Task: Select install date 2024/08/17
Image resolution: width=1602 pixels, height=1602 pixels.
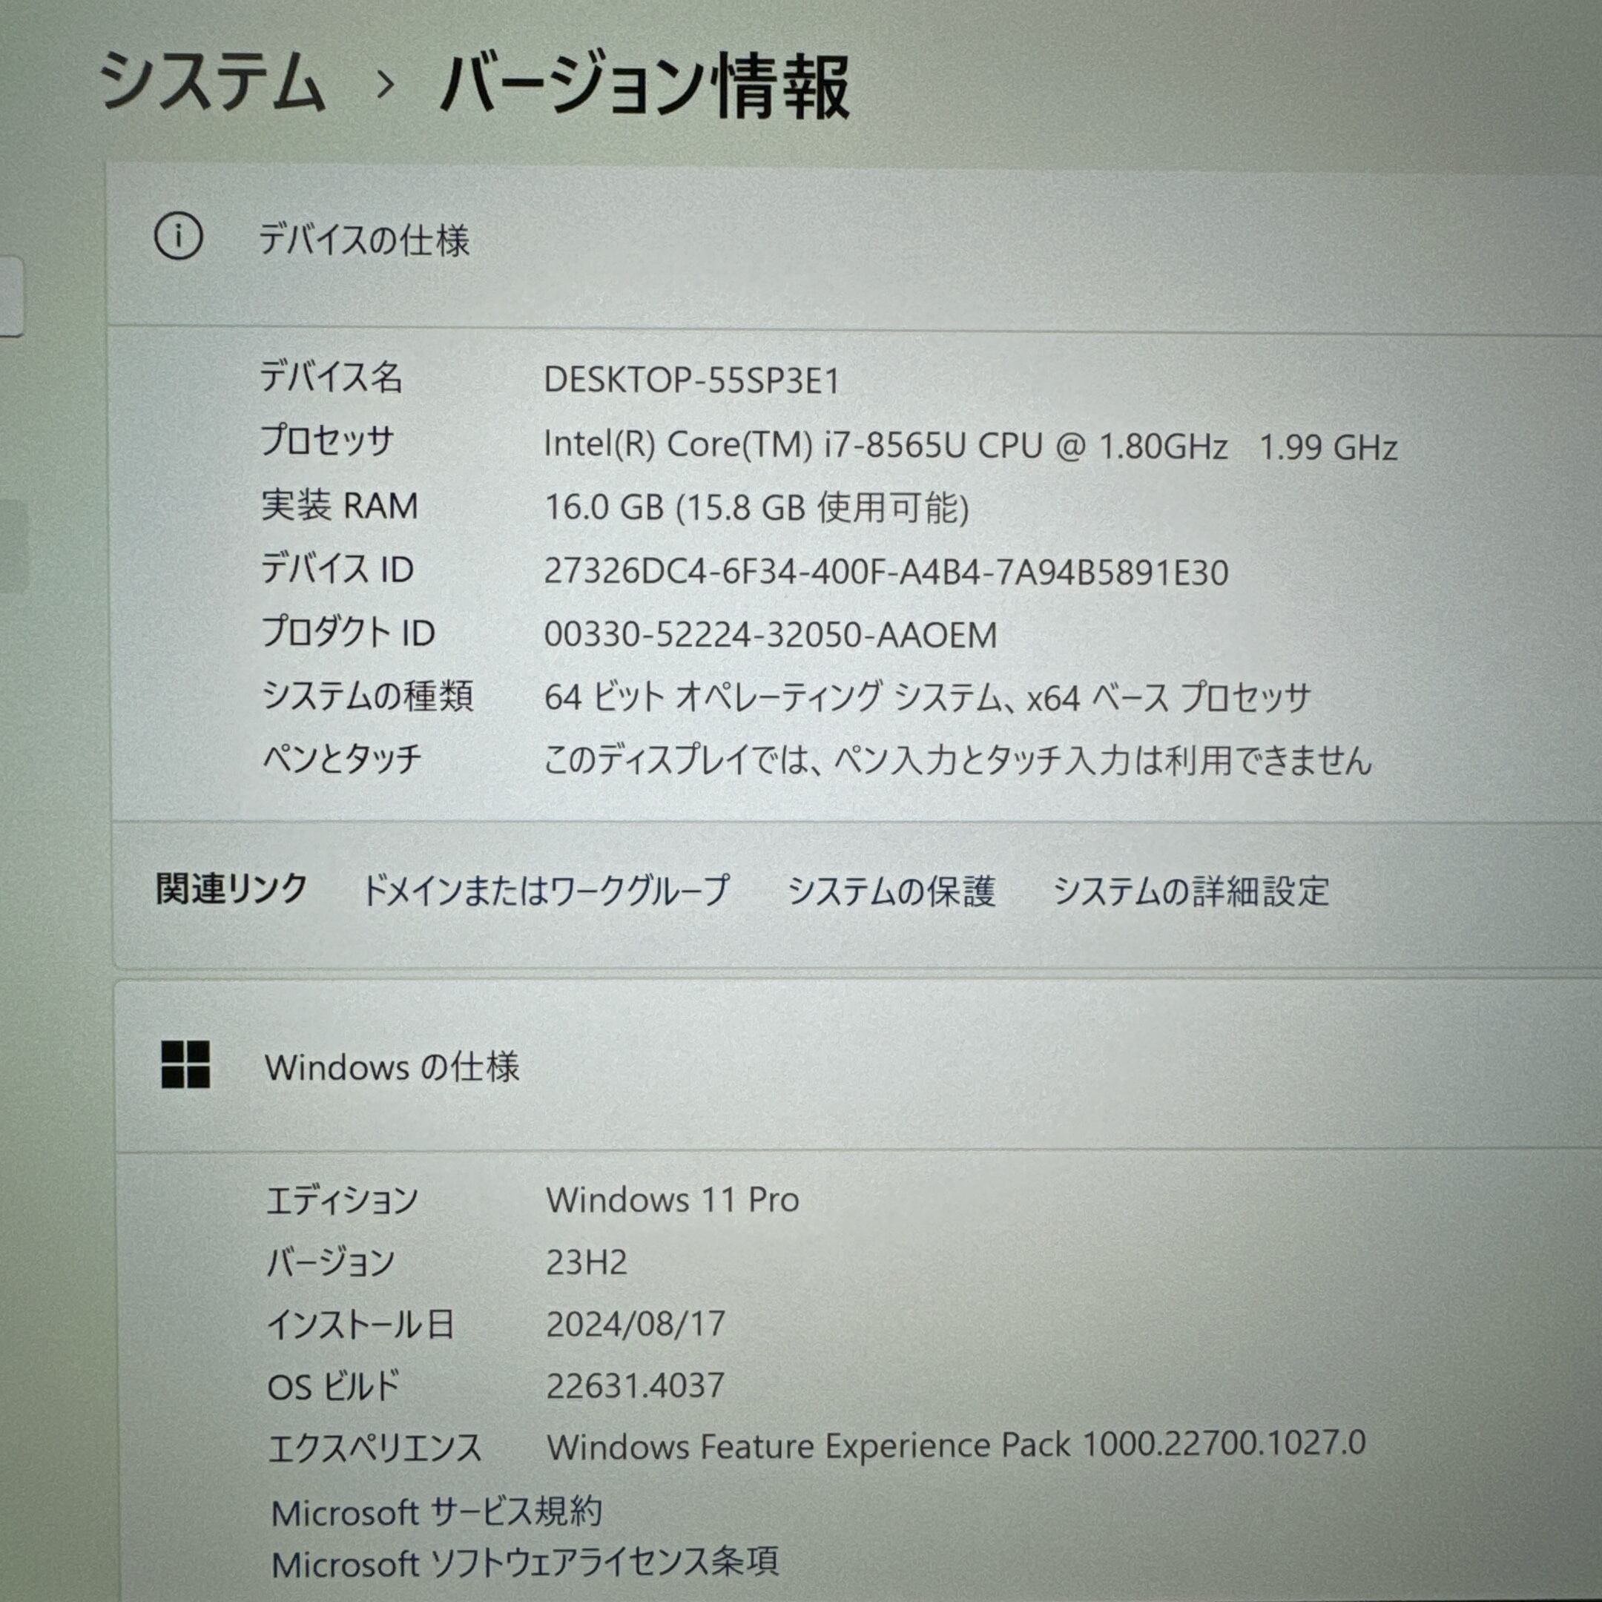Action: click(x=635, y=1323)
